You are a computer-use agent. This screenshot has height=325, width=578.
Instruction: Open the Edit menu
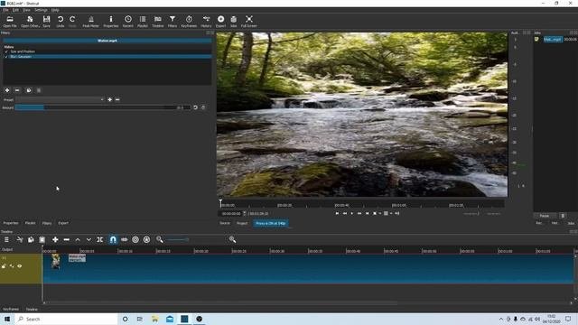(15, 10)
